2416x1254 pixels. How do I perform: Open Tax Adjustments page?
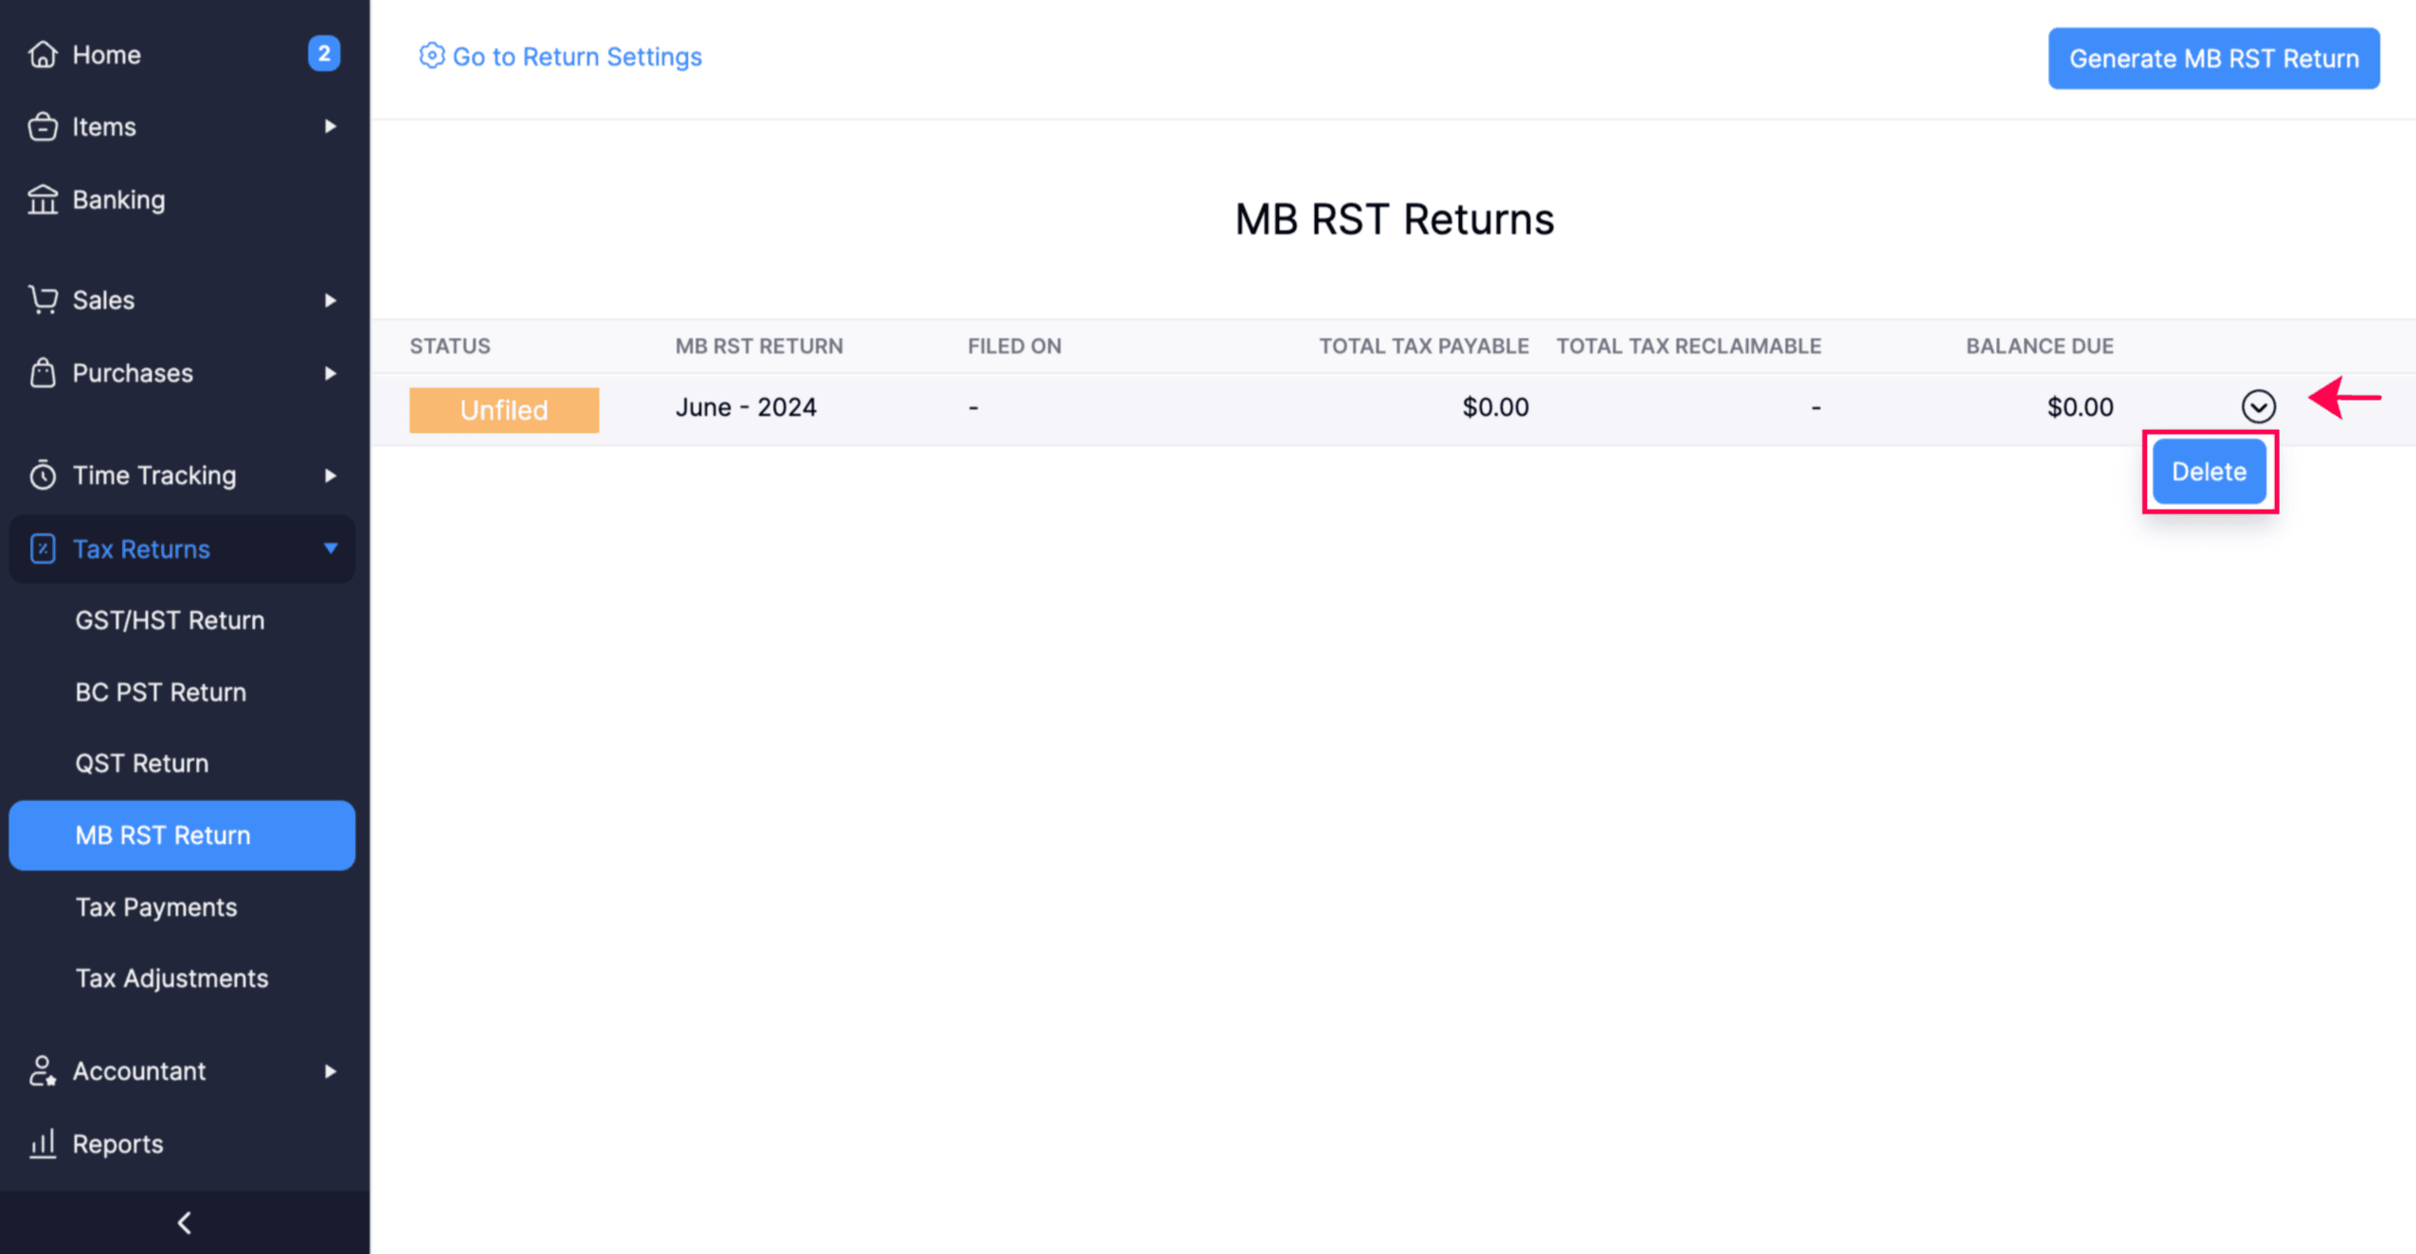pos(171,978)
